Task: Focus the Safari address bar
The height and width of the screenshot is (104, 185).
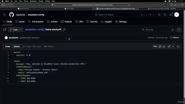Action: tap(92, 5)
